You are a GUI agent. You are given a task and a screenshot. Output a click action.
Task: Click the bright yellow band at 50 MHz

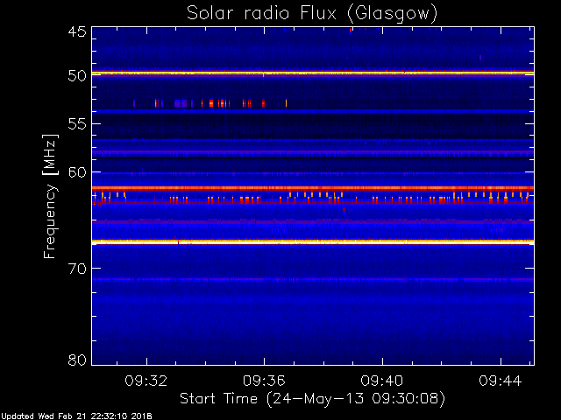(313, 73)
